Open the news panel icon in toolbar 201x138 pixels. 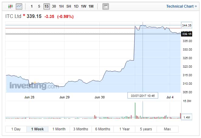point(106,6)
